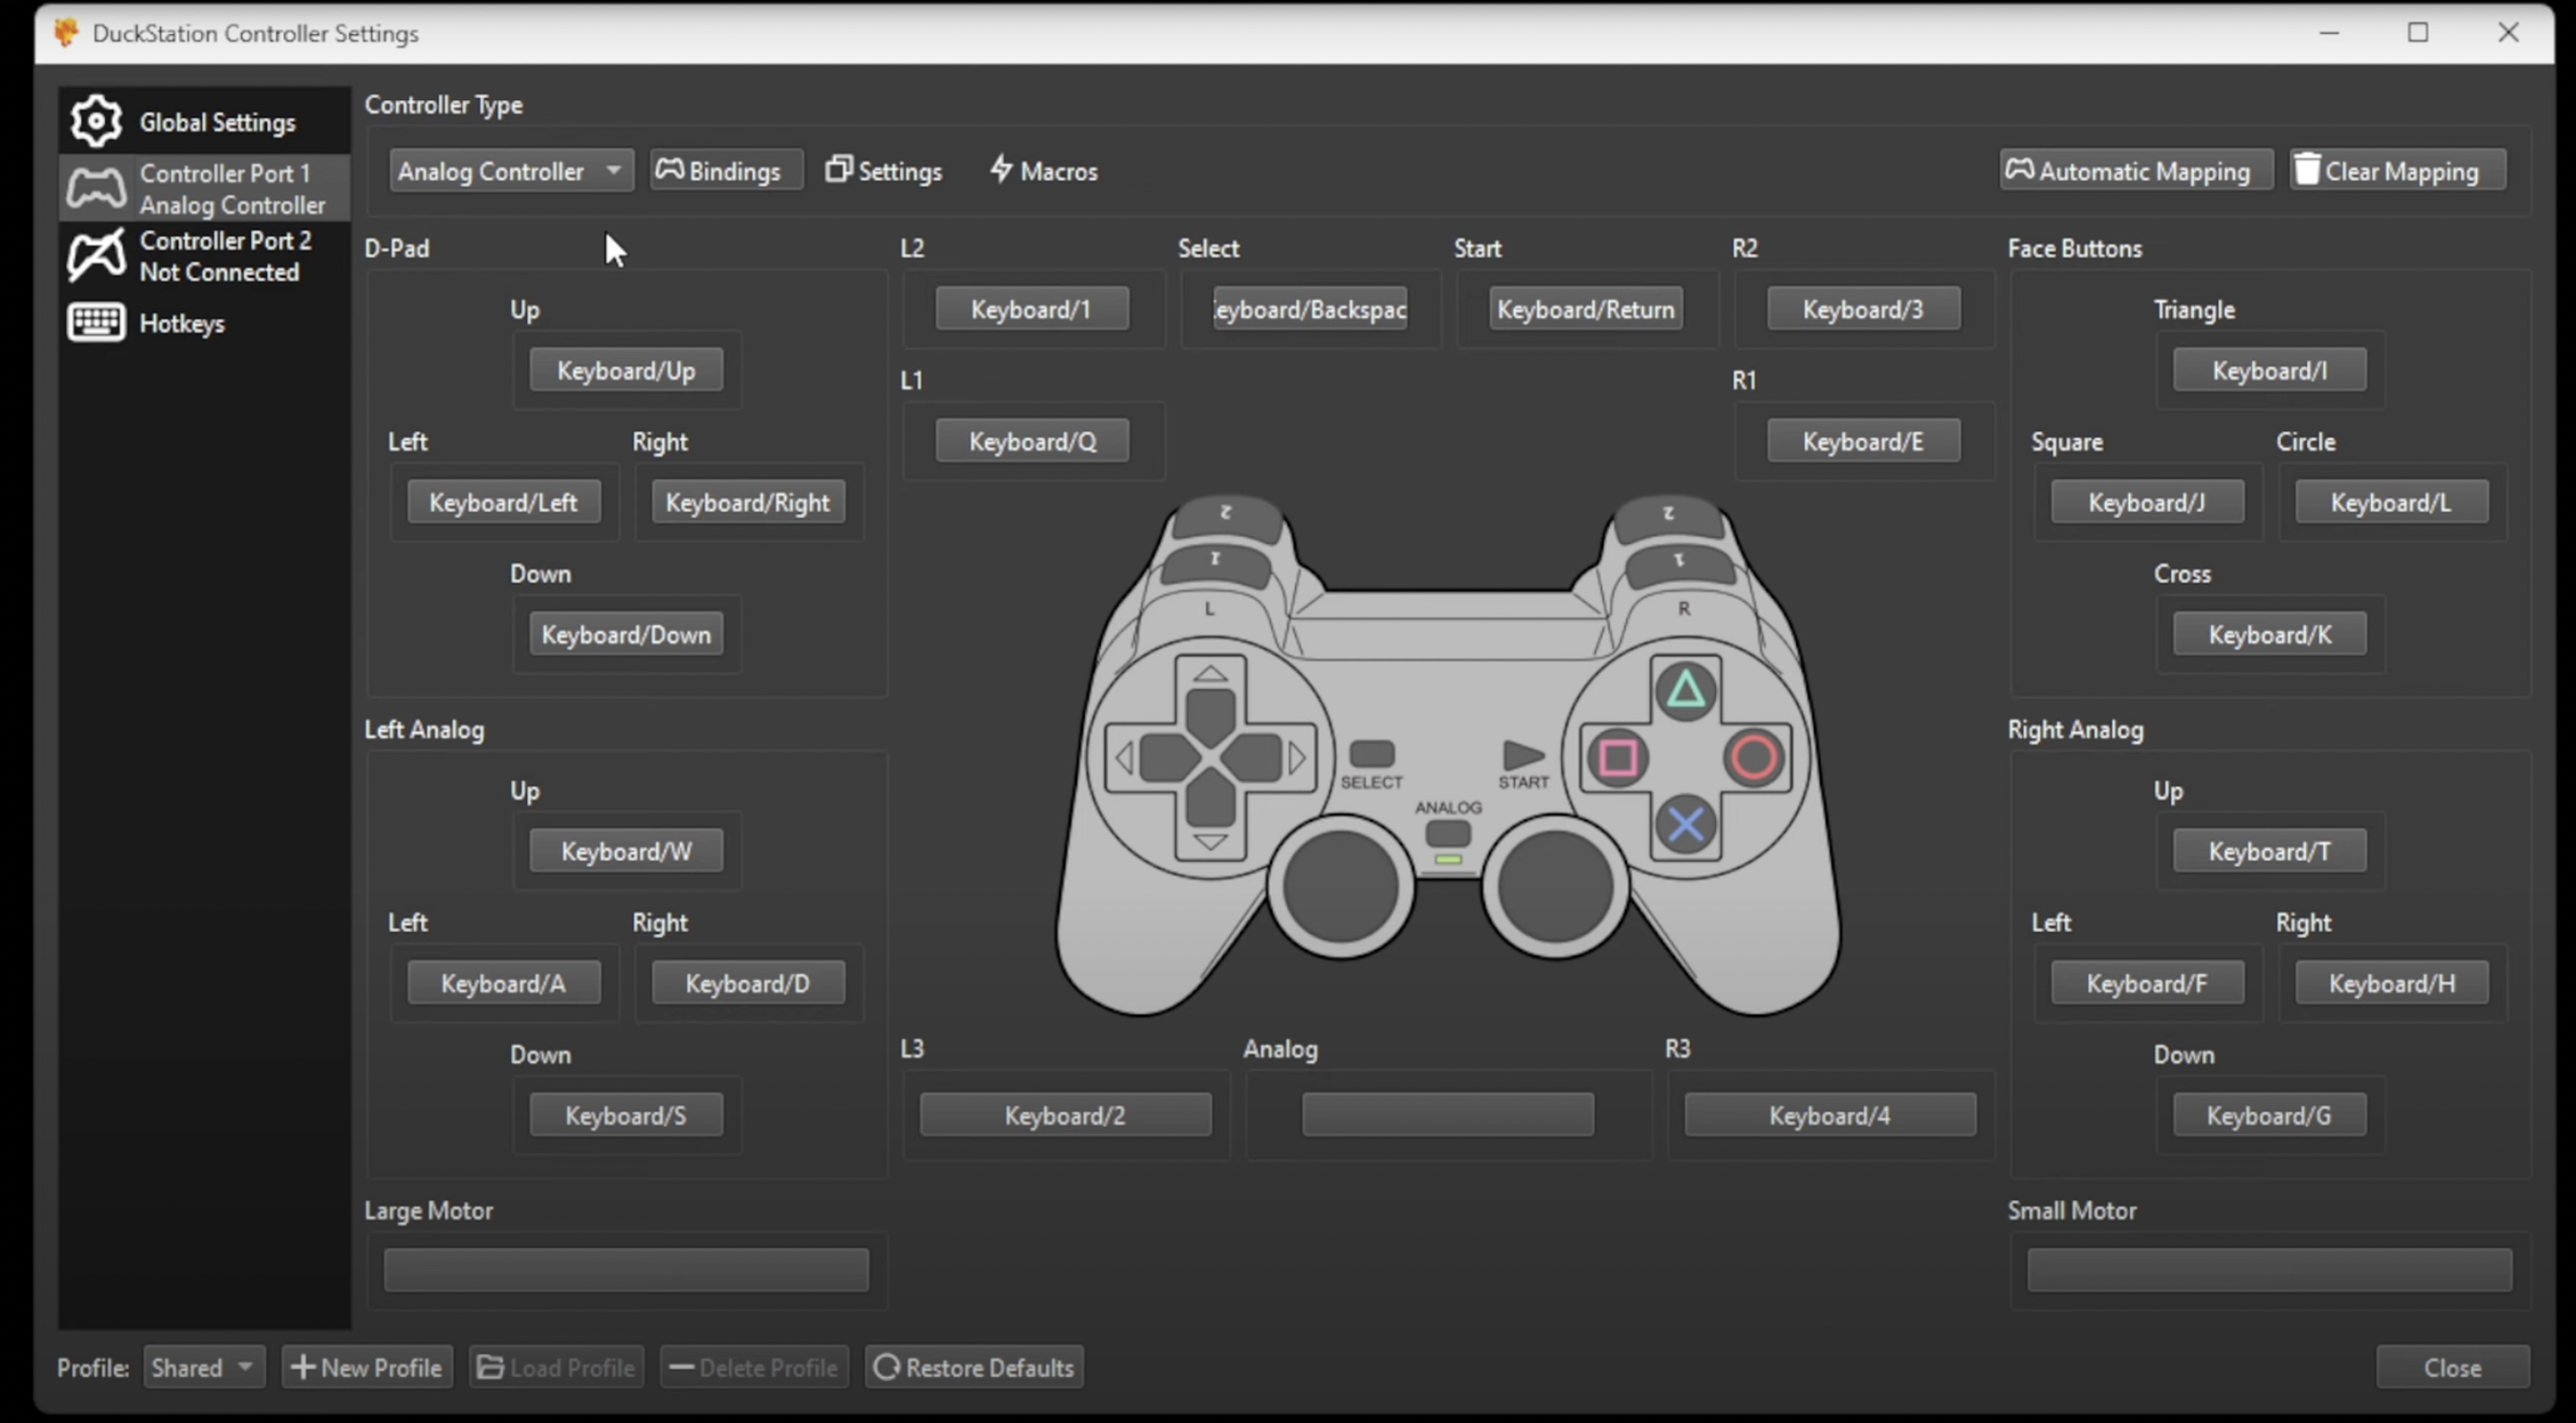Open Hotkeys keyboard icon

click(96, 323)
